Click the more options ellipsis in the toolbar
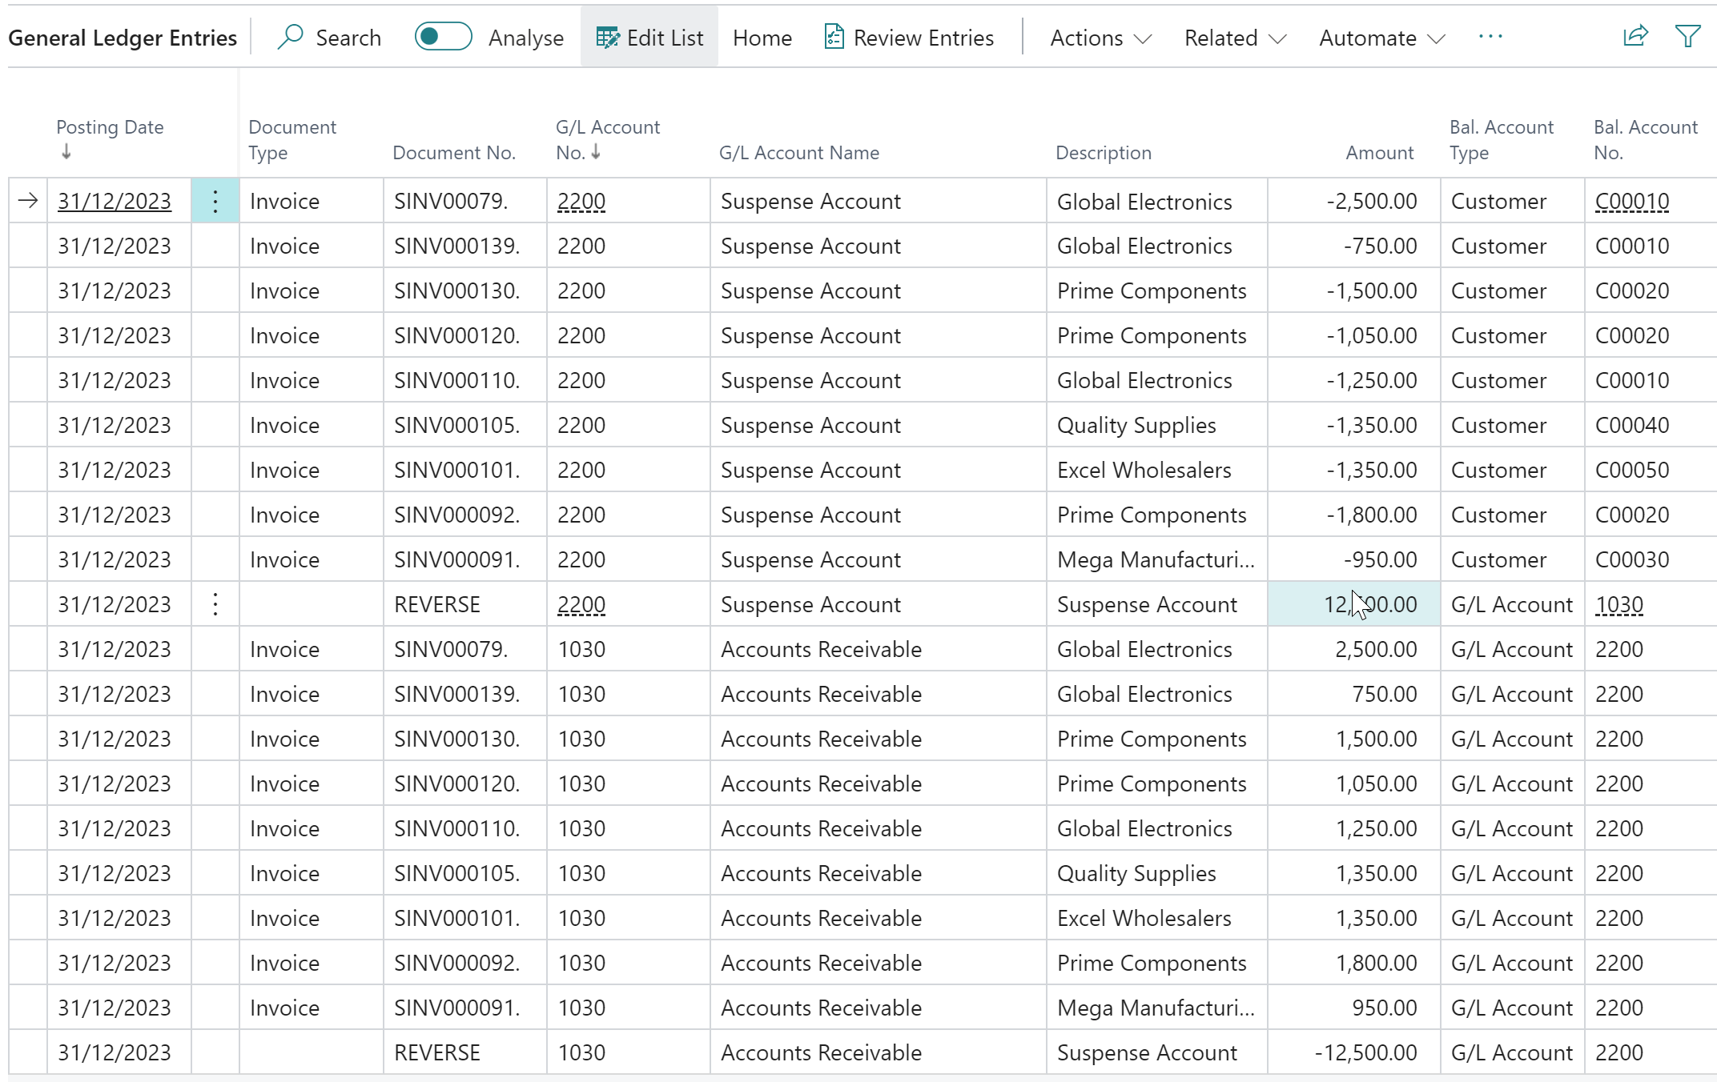The width and height of the screenshot is (1717, 1082). tap(1489, 37)
